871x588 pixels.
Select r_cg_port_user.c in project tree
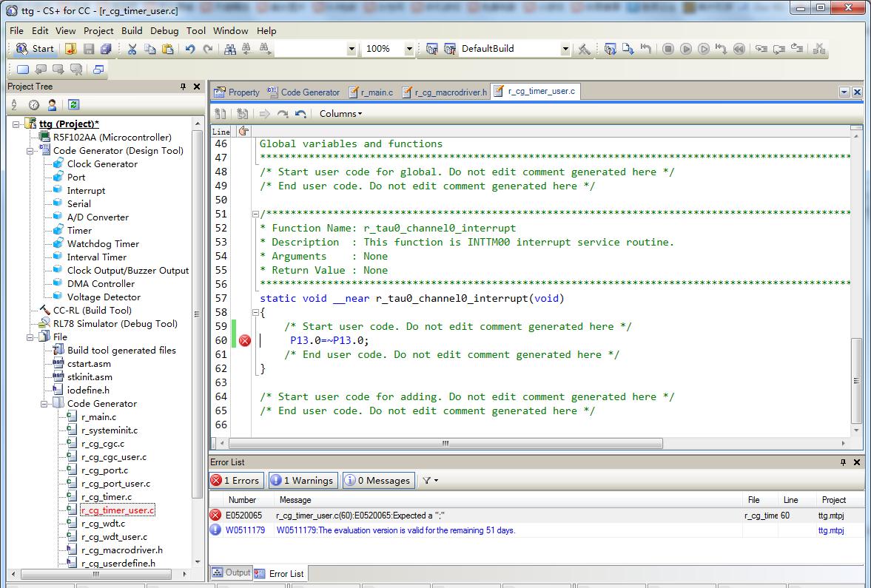(x=115, y=484)
